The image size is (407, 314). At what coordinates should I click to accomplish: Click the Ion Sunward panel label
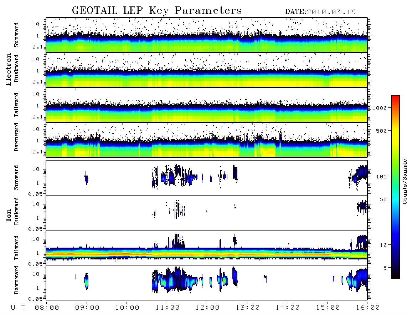click(16, 177)
